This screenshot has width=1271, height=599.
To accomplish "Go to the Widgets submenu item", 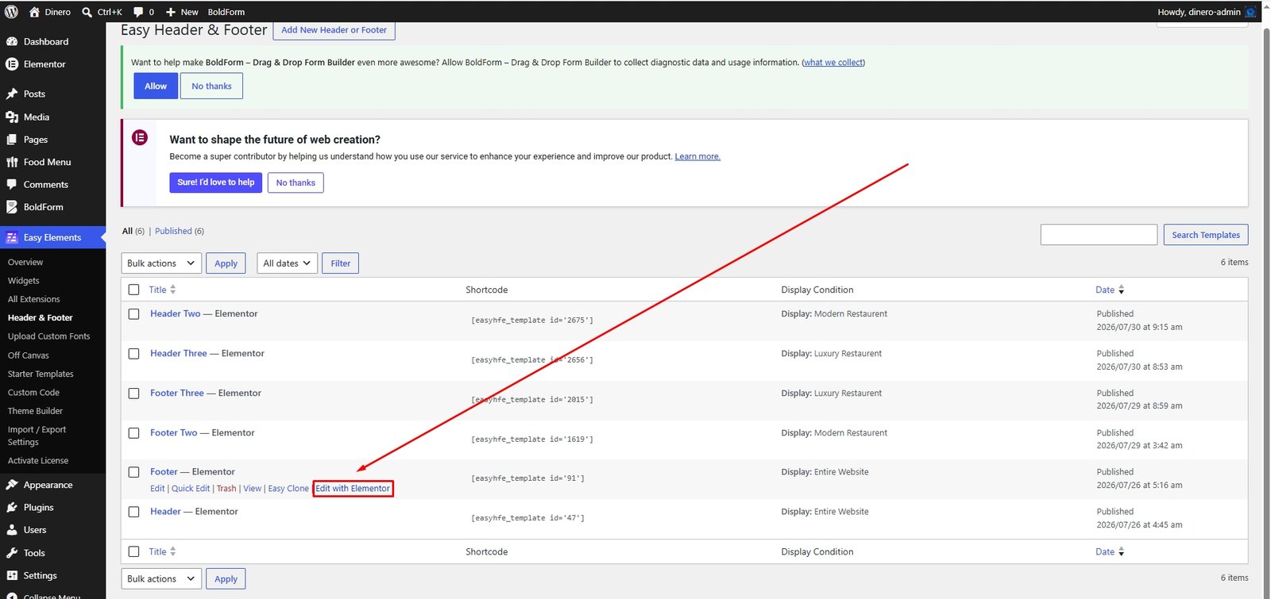I will coord(24,281).
